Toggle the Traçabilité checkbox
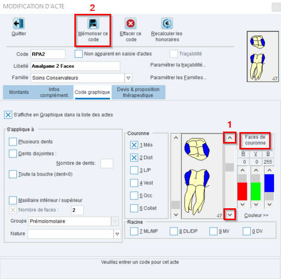281x279 pixels. [x=173, y=54]
